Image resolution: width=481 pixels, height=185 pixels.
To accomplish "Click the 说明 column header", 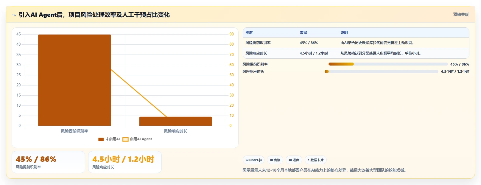I will [344, 33].
